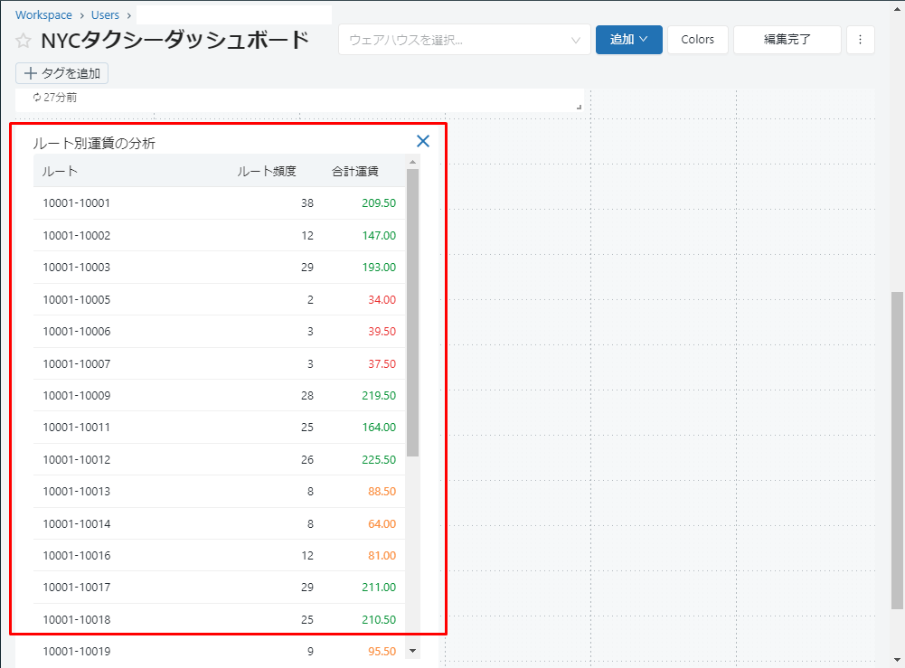Click the resize handle of top widget
Viewport: 905px width, 668px height.
[579, 107]
